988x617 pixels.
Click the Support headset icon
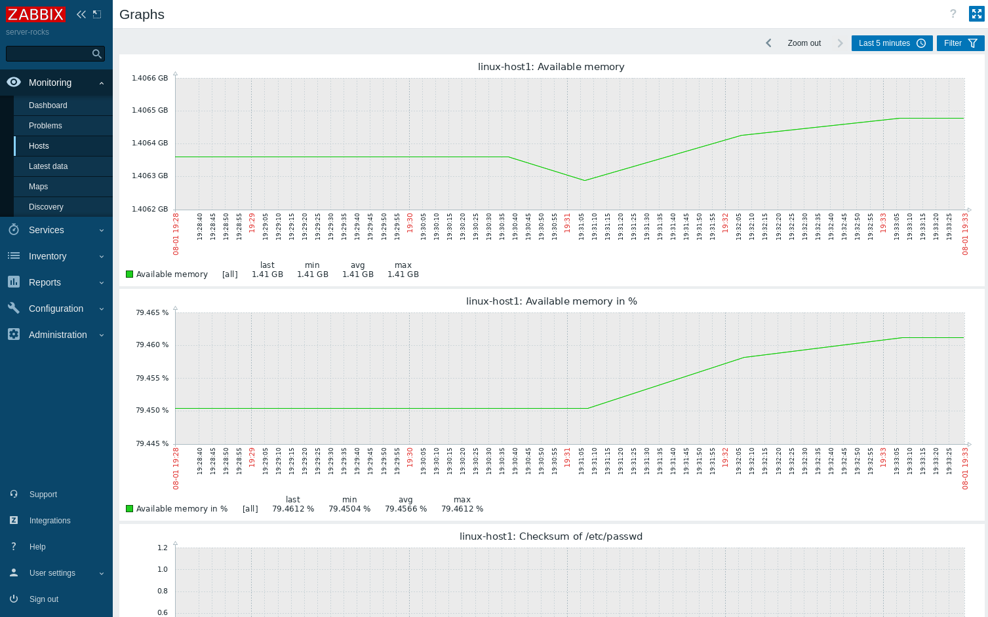coord(14,494)
